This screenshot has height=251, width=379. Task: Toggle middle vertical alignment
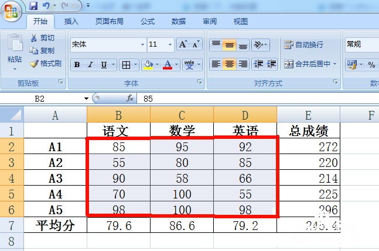[x=230, y=45]
